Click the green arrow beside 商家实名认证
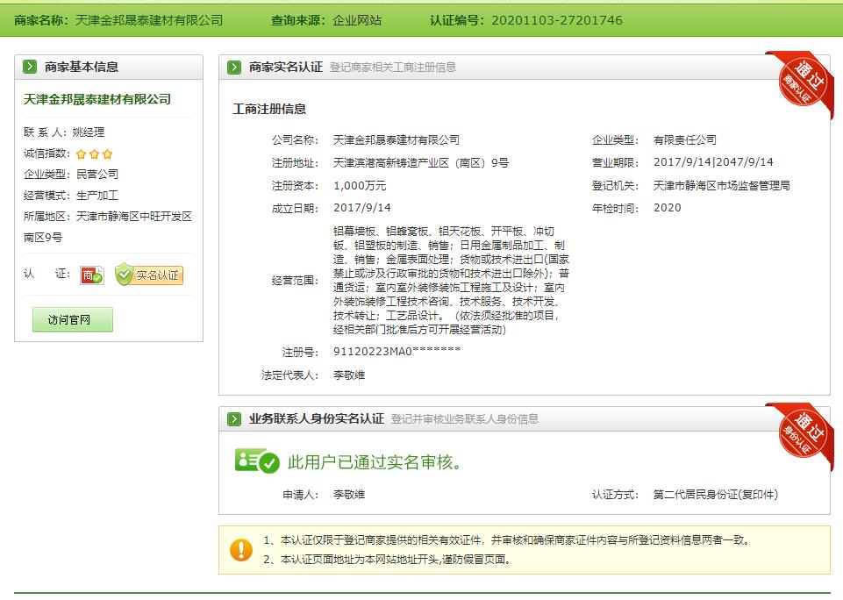This screenshot has height=600, width=843. (x=234, y=68)
